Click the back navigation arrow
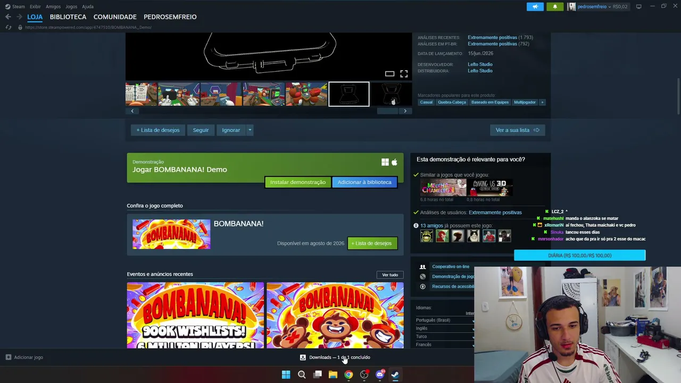The width and height of the screenshot is (681, 383). (8, 17)
